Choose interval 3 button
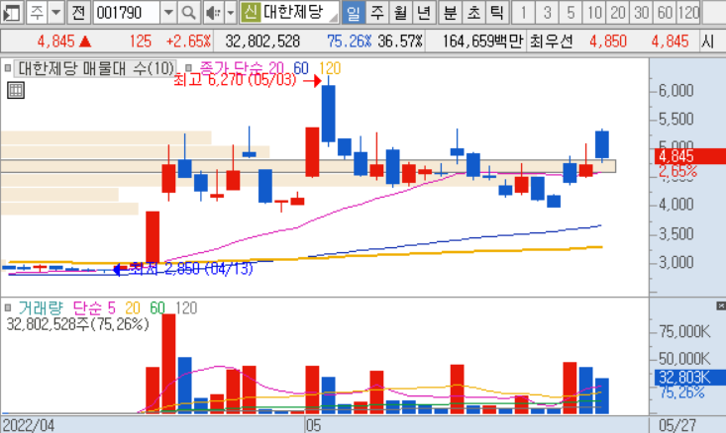Viewport: 726px width, 433px height. (547, 13)
